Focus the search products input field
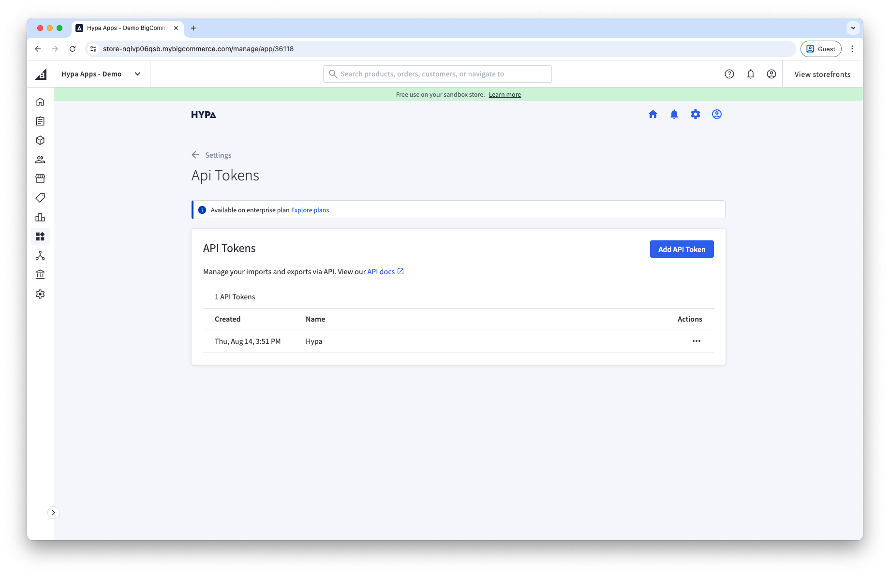Screen dimensions: 890x576 [437, 74]
